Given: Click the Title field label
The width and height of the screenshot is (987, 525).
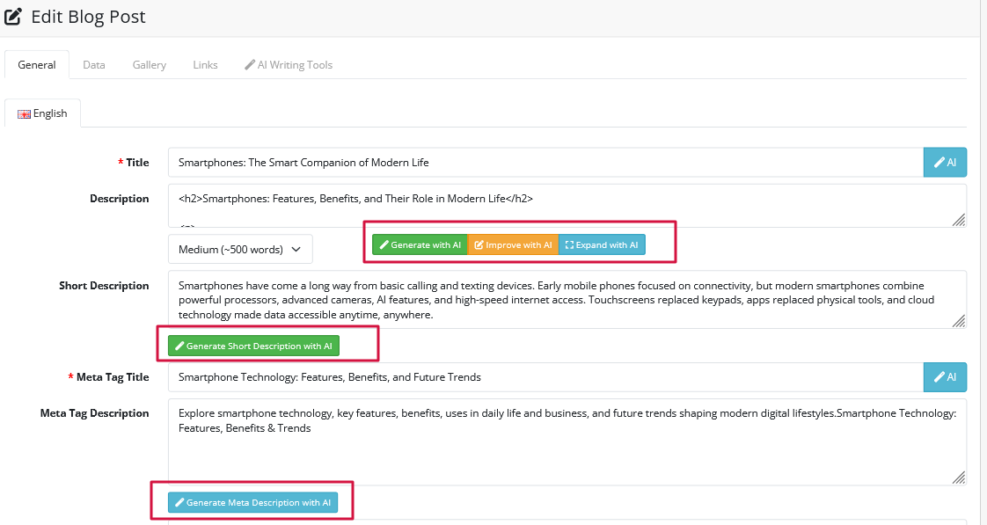Looking at the screenshot, I should click(137, 163).
